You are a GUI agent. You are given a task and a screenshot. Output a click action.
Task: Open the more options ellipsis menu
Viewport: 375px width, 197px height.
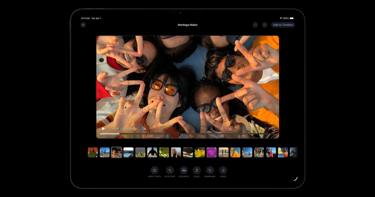click(x=273, y=129)
